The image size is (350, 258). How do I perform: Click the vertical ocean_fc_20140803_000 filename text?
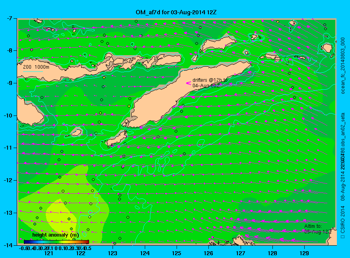342,66
